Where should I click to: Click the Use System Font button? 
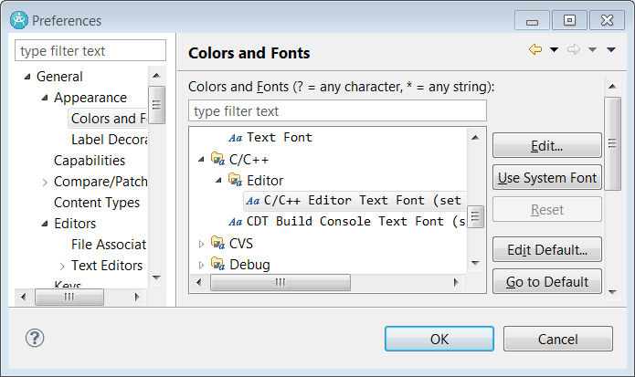click(x=547, y=178)
